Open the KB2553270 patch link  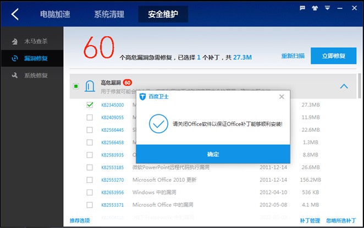113,180
